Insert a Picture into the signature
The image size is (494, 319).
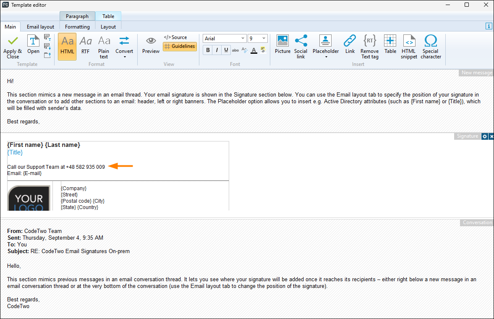click(282, 44)
